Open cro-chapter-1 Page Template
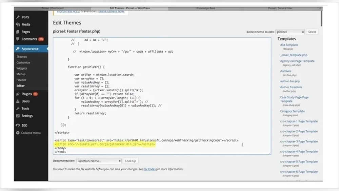339x191 pixels. tap(299, 121)
